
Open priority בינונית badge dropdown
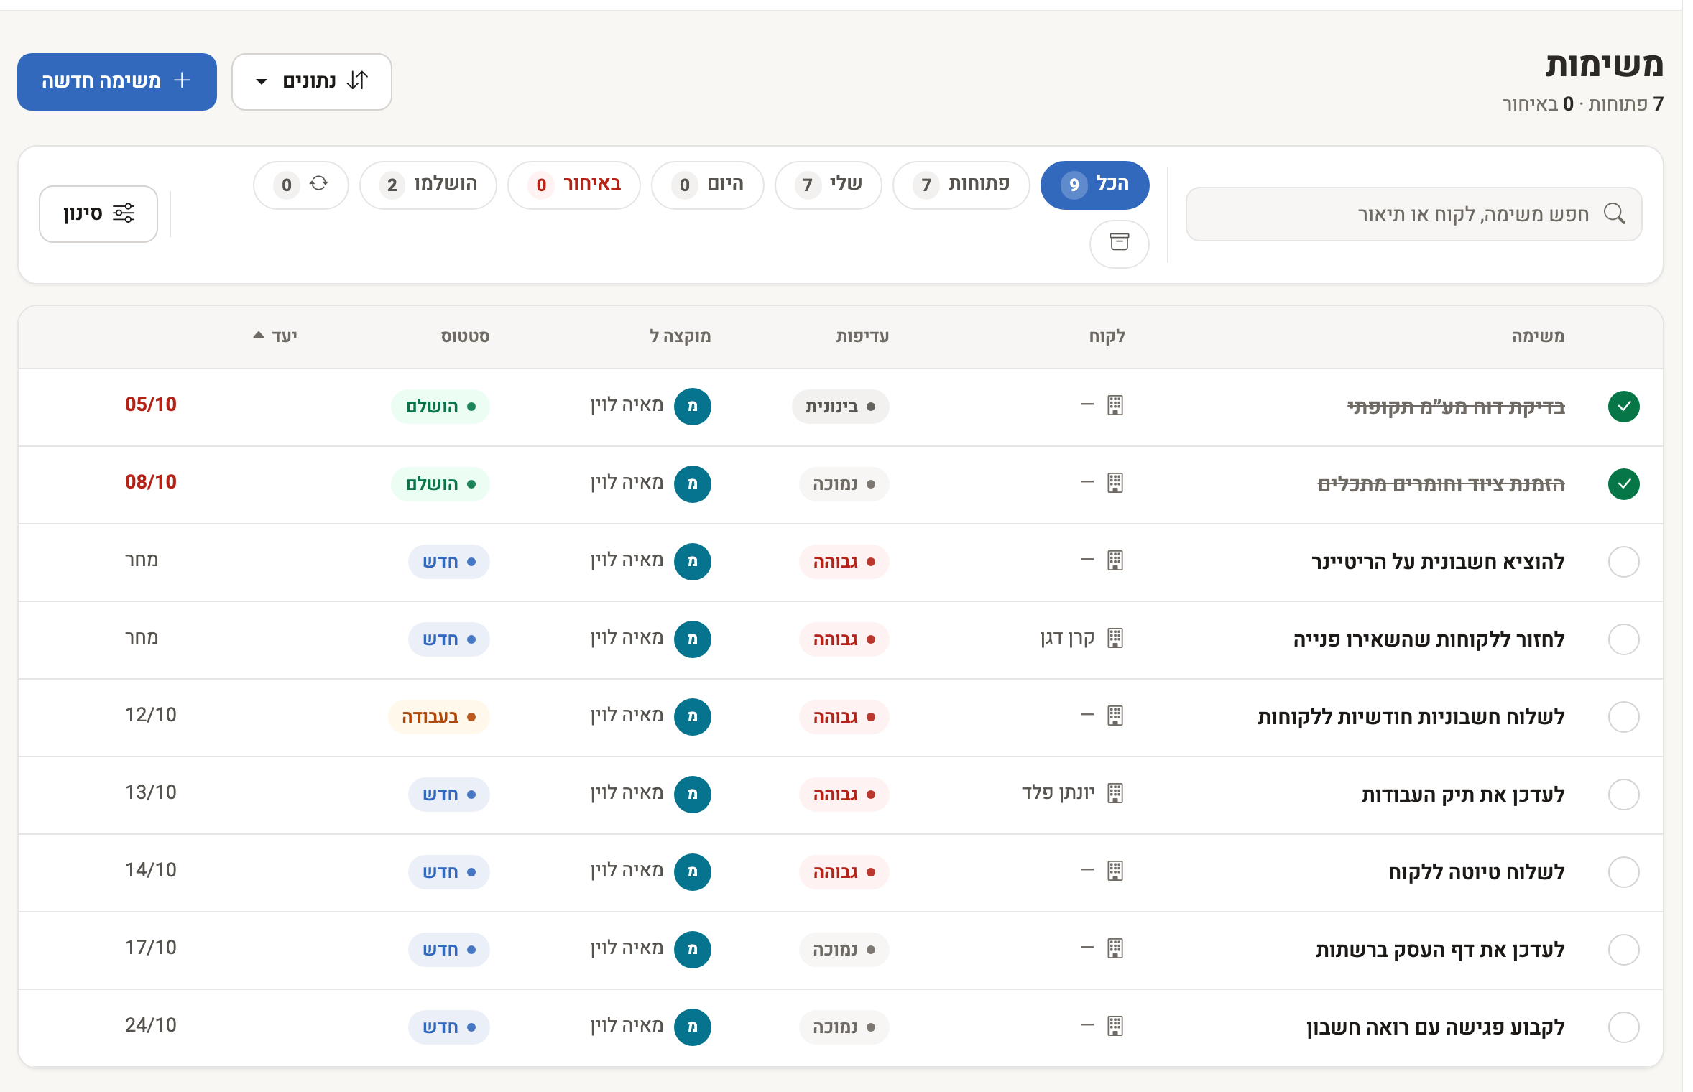(840, 407)
